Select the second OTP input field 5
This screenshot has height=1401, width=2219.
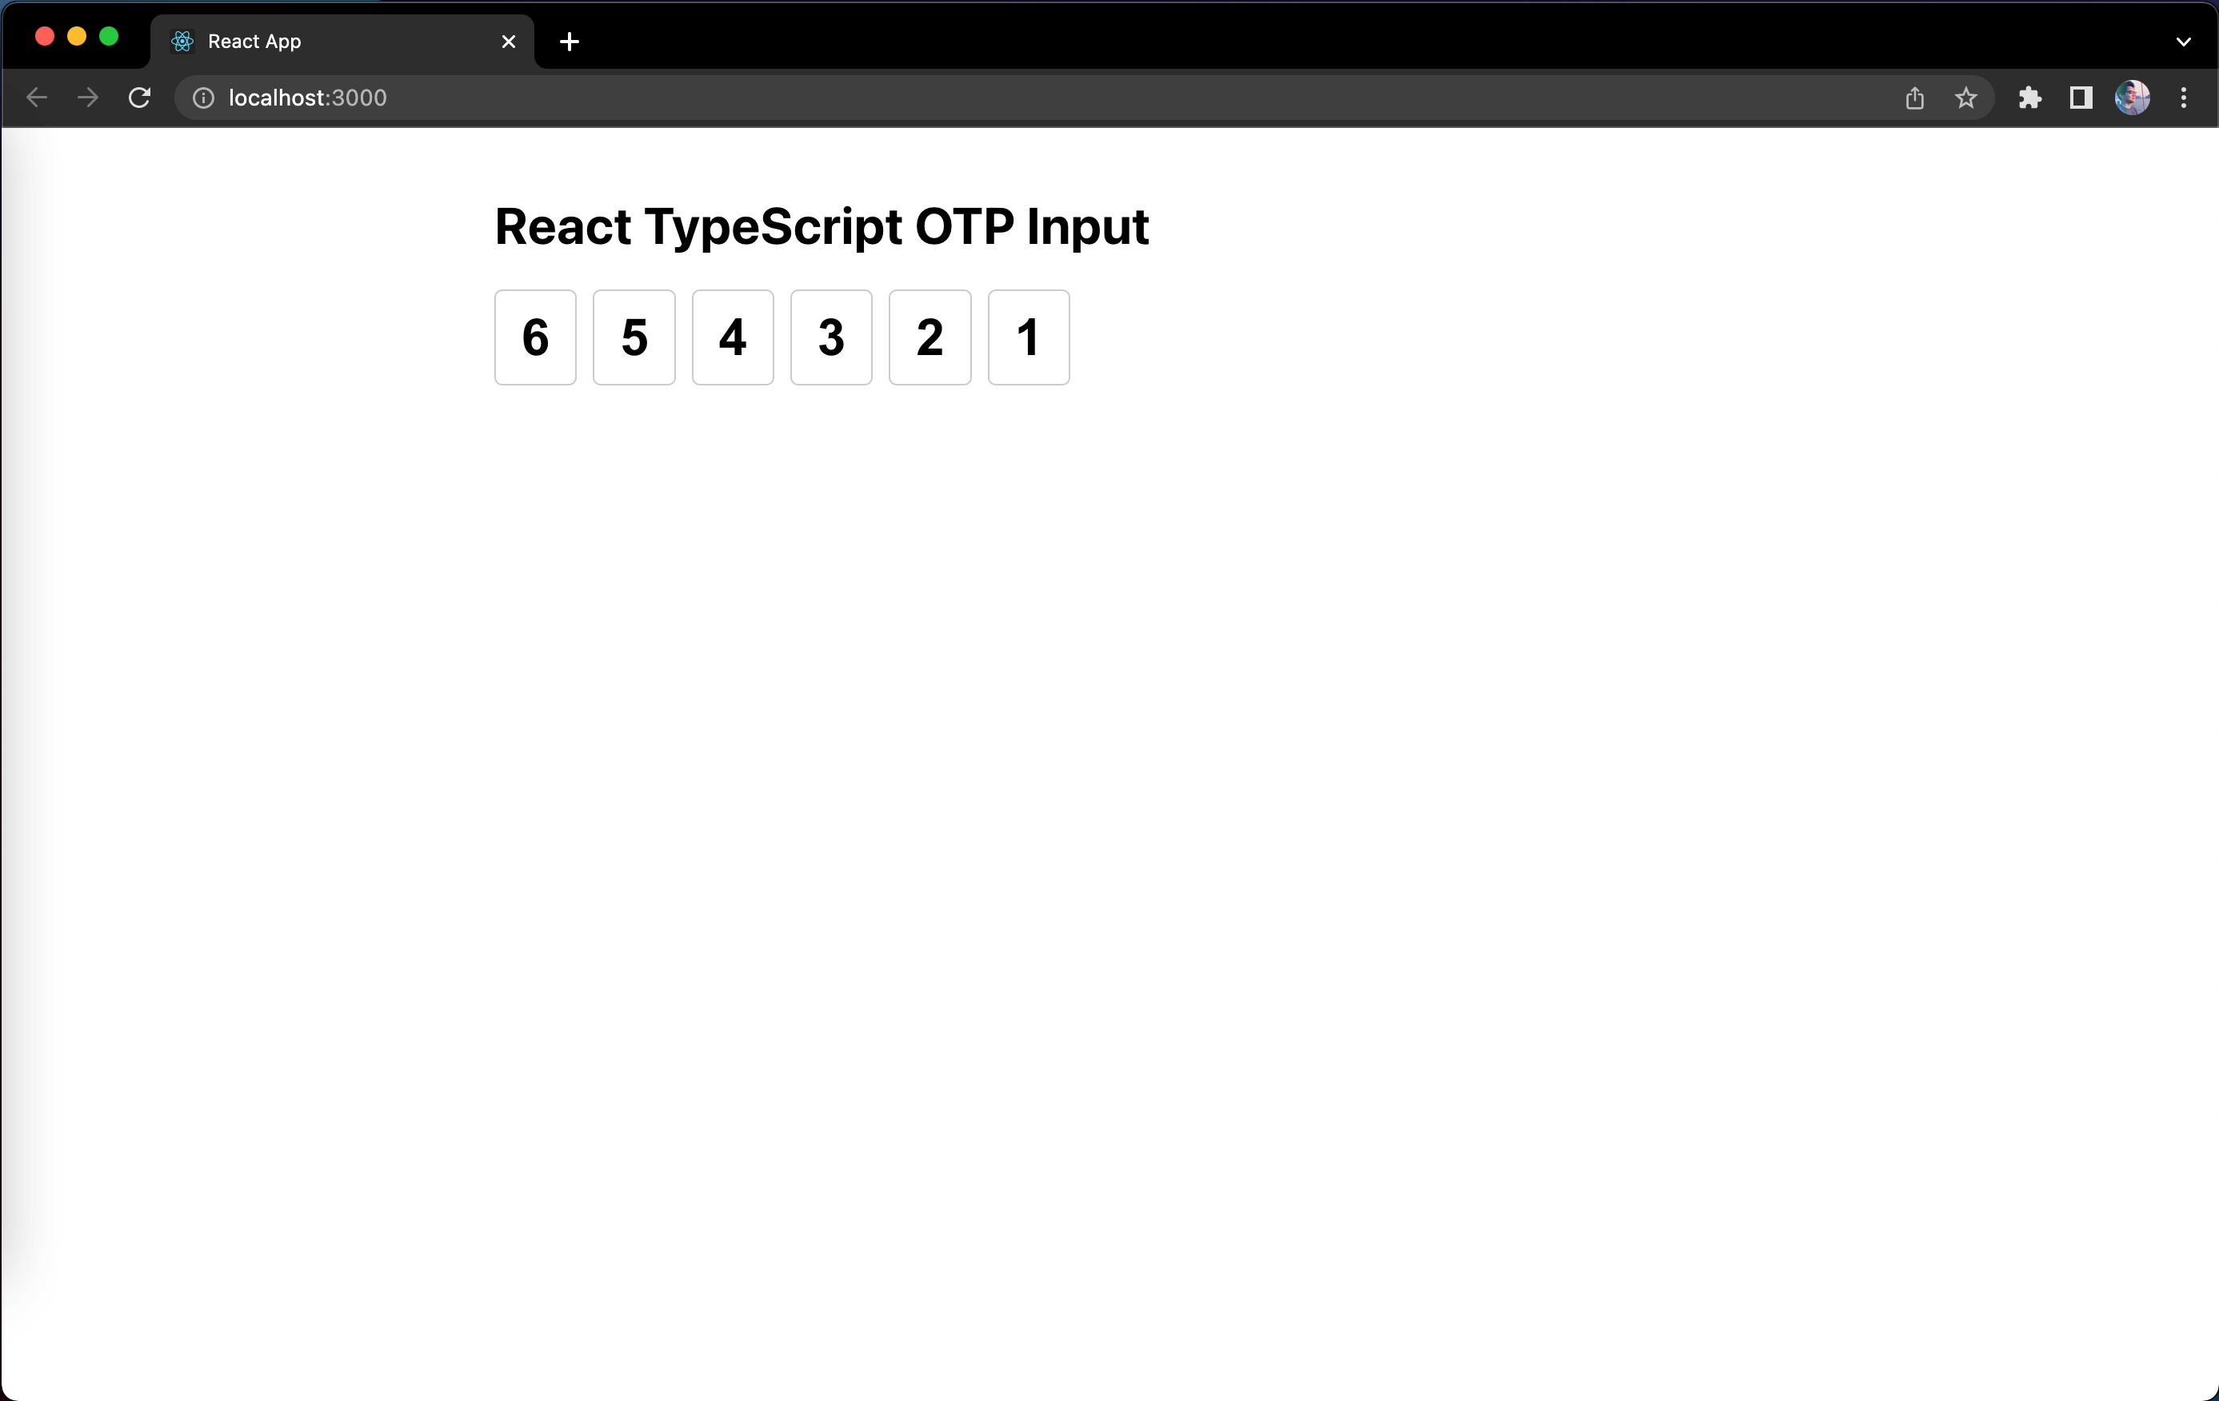633,336
